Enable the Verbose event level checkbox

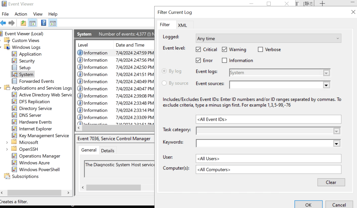coord(260,49)
